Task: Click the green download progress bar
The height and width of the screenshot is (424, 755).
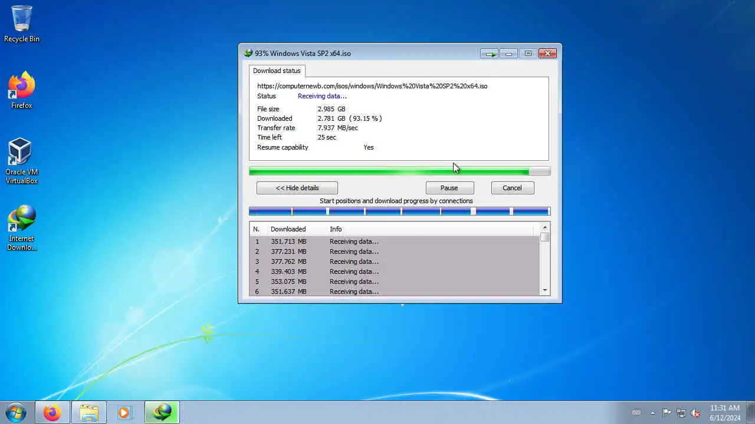Action: click(x=400, y=171)
